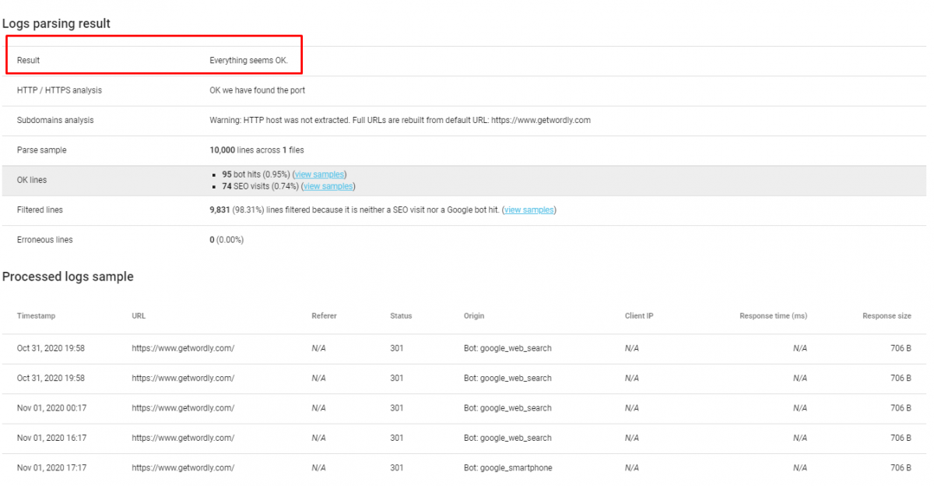This screenshot has height=486, width=934.
Task: Click the 'Parse sample' label
Action: click(42, 150)
